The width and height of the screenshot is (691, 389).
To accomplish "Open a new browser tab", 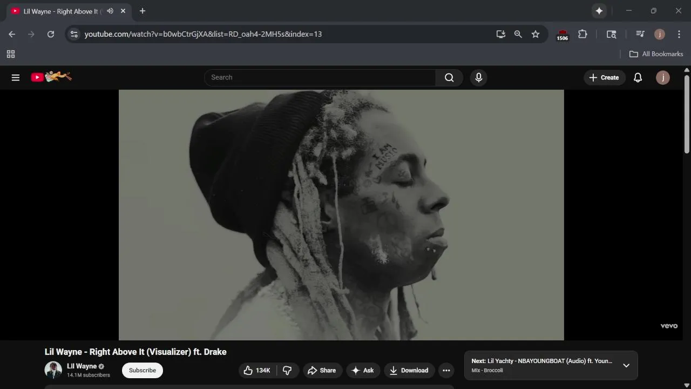I will click(143, 11).
